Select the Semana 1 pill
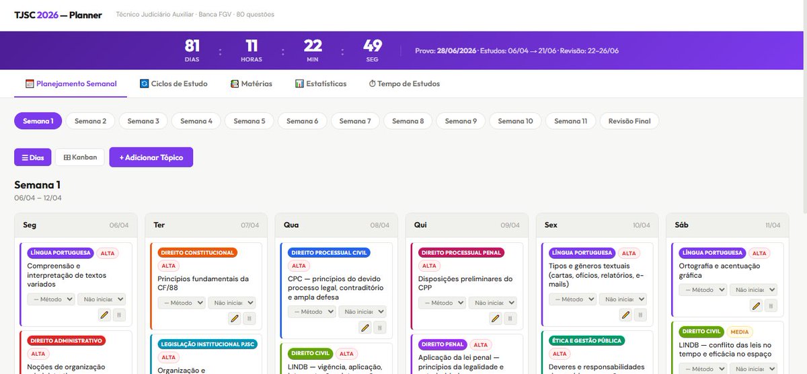 [x=38, y=121]
